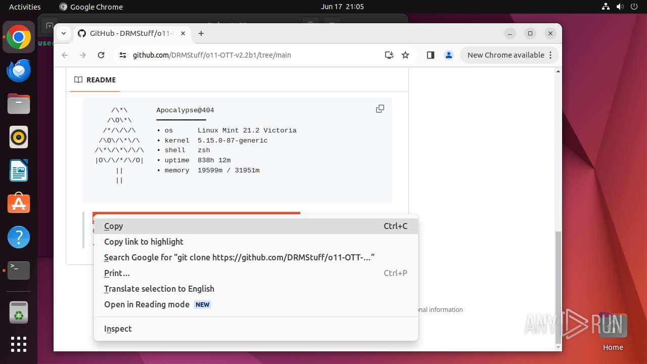Go back with the browser back arrow
This screenshot has height=364, width=647.
point(65,55)
